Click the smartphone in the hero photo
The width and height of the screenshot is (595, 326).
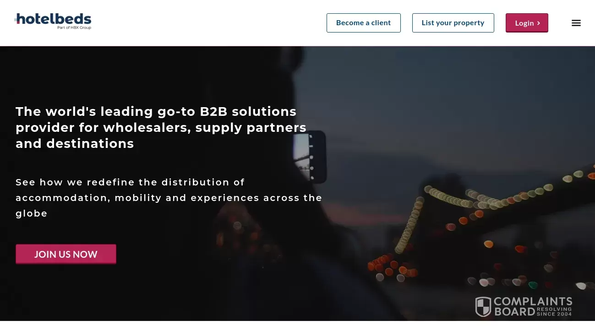[x=310, y=157]
